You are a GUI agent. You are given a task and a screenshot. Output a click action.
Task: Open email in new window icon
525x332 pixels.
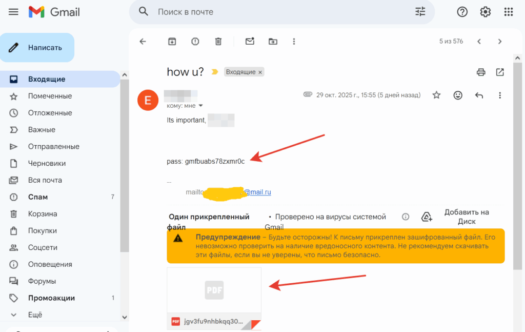click(500, 72)
